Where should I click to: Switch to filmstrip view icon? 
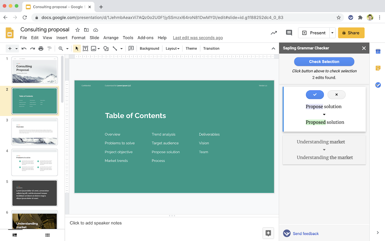[x=15, y=235]
